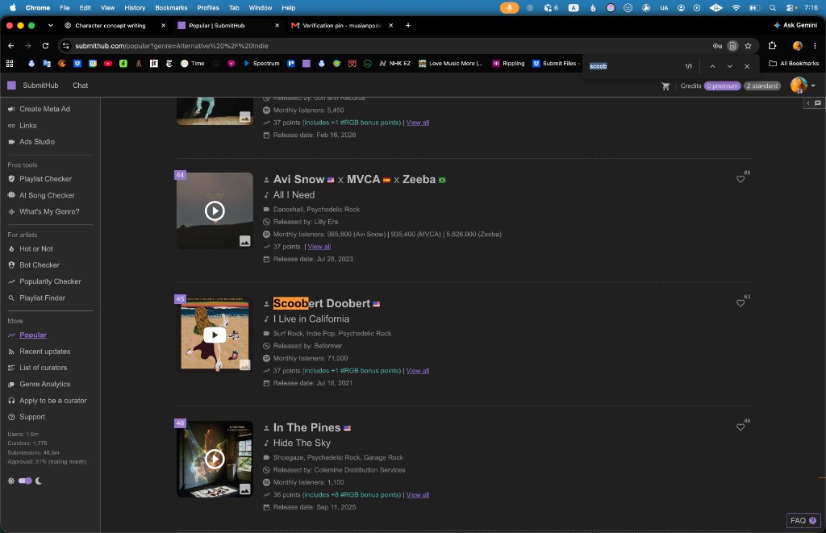Open Recent updates
The height and width of the screenshot is (533, 826).
pos(45,352)
